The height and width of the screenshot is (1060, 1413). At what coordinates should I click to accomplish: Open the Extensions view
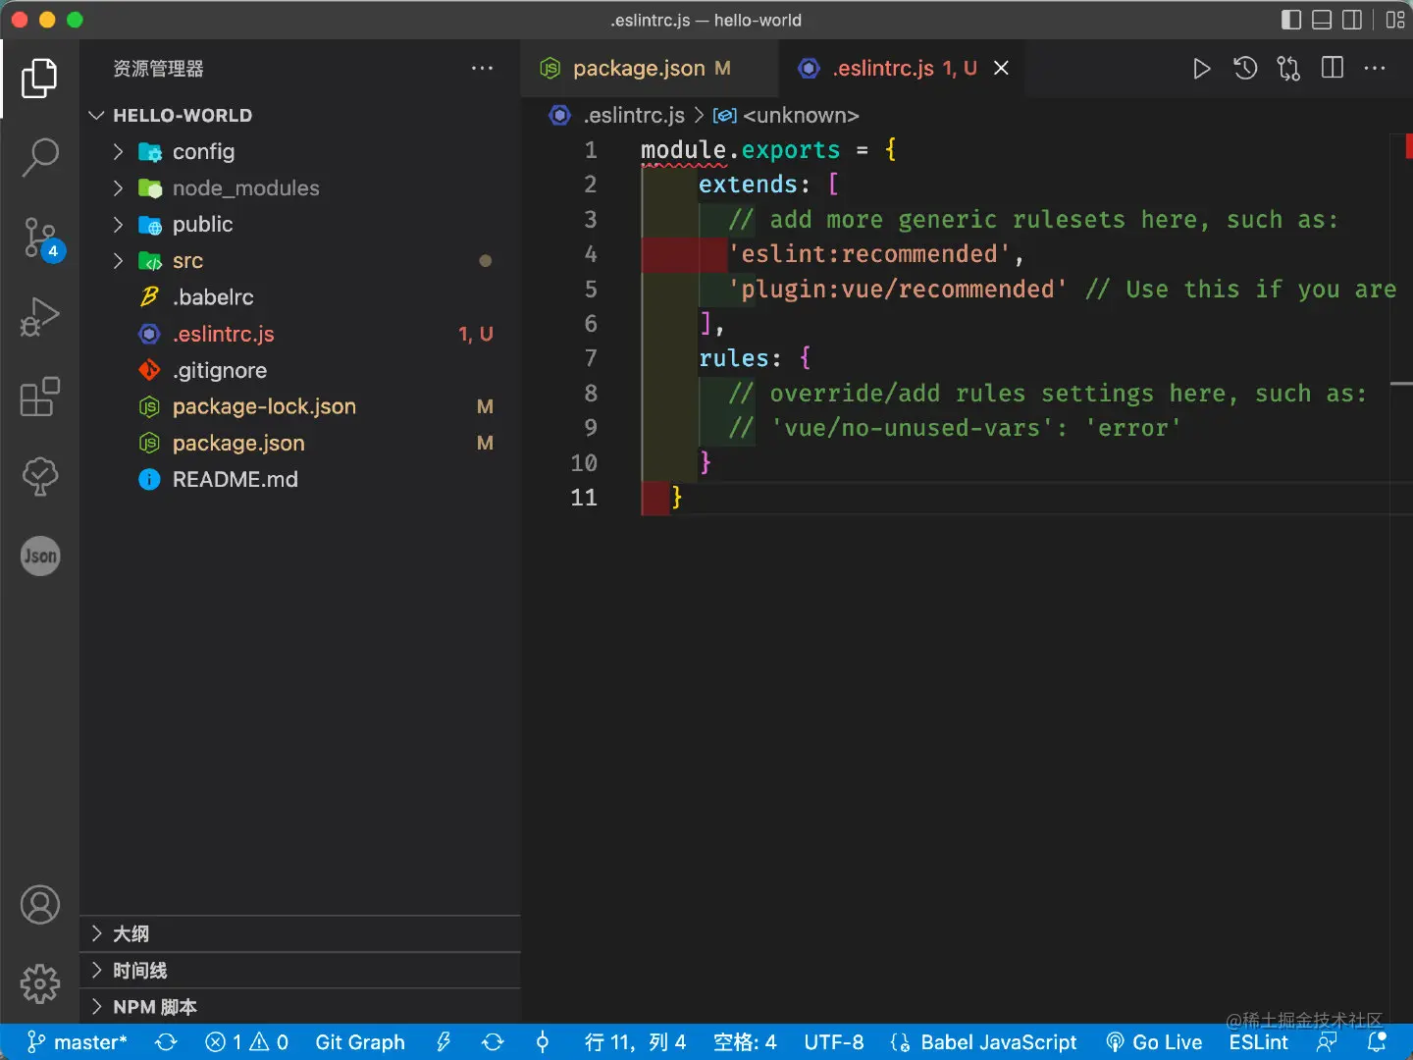click(39, 397)
